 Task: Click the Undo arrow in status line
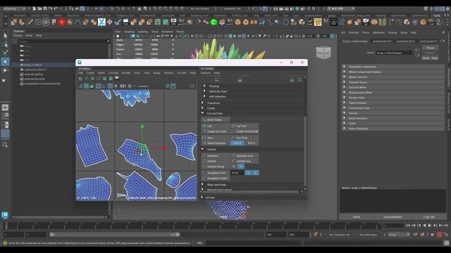pyautogui.click(x=51, y=8)
